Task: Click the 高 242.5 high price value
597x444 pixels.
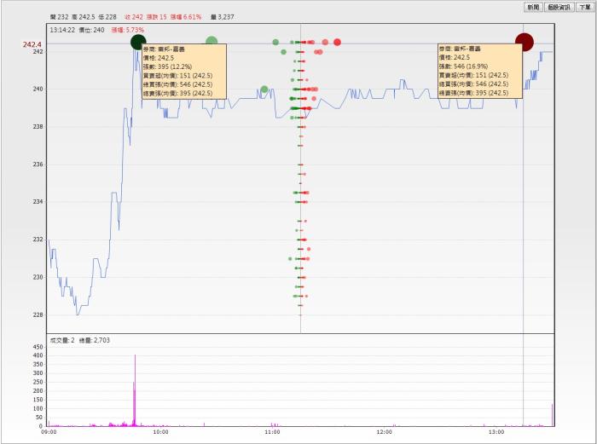Action: click(x=84, y=17)
